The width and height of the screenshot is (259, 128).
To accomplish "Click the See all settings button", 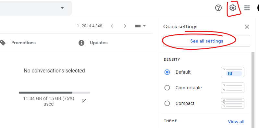I will click(x=207, y=41).
